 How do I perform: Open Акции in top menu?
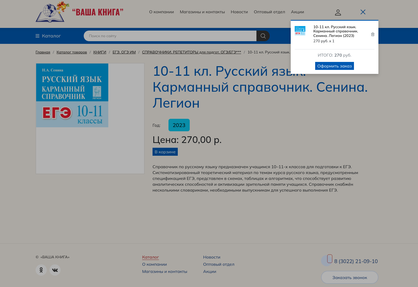297,12
